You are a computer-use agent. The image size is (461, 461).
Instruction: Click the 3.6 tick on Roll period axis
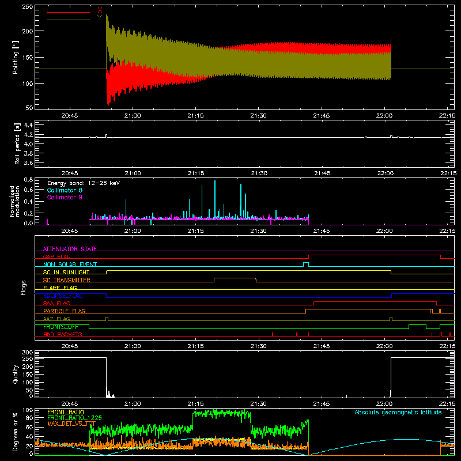coord(28,163)
